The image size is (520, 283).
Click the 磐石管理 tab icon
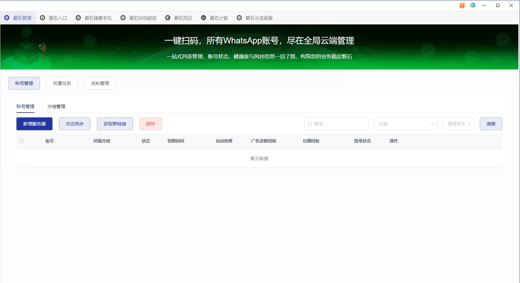[x=7, y=18]
